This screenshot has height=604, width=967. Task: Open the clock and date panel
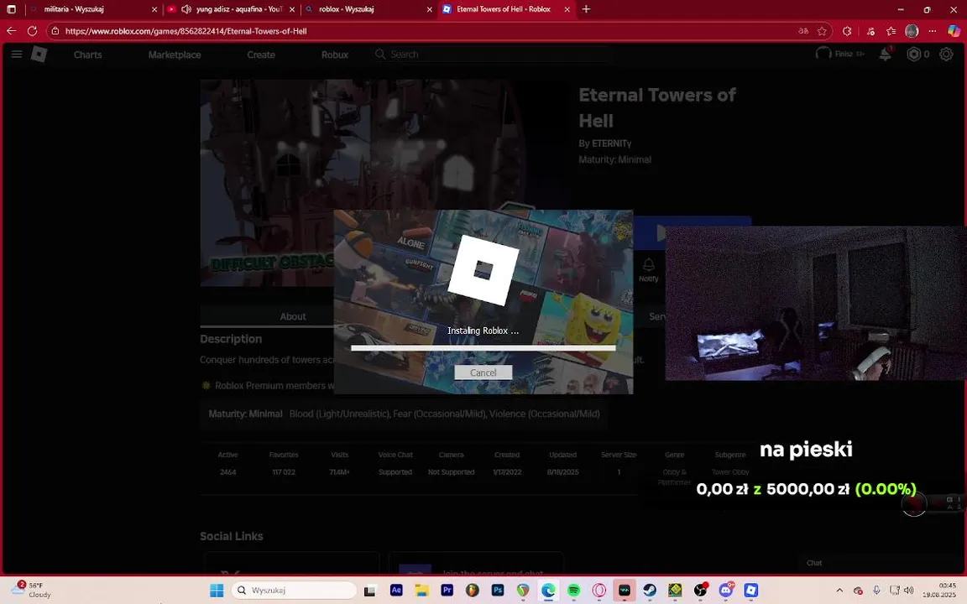pyautogui.click(x=939, y=590)
